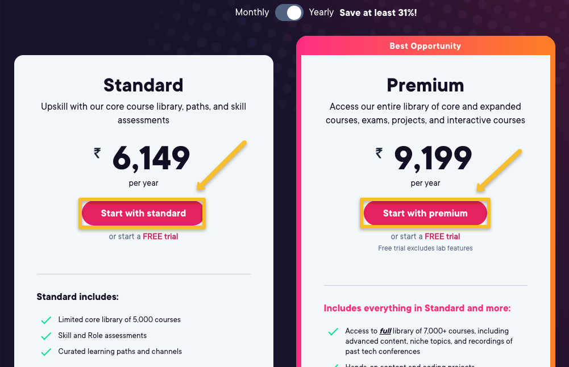This screenshot has height=367, width=569.
Task: Click the rupee symbol beside 9,199
Action: [379, 153]
